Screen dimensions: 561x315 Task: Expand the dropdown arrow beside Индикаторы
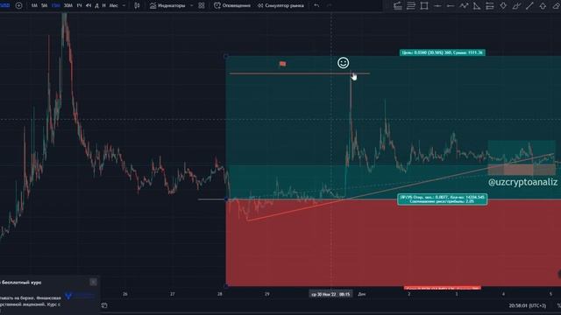(x=191, y=5)
